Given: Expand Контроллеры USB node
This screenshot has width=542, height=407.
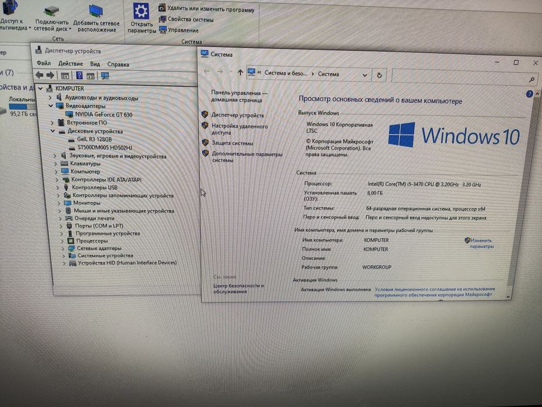Looking at the screenshot, I should pos(58,187).
